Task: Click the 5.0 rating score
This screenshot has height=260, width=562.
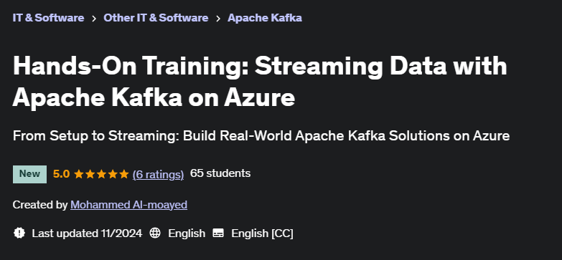Action: click(x=61, y=174)
